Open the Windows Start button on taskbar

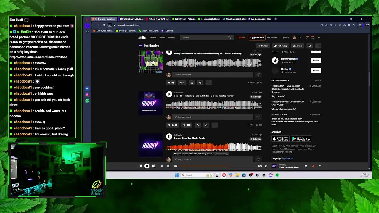pyautogui.click(x=177, y=175)
